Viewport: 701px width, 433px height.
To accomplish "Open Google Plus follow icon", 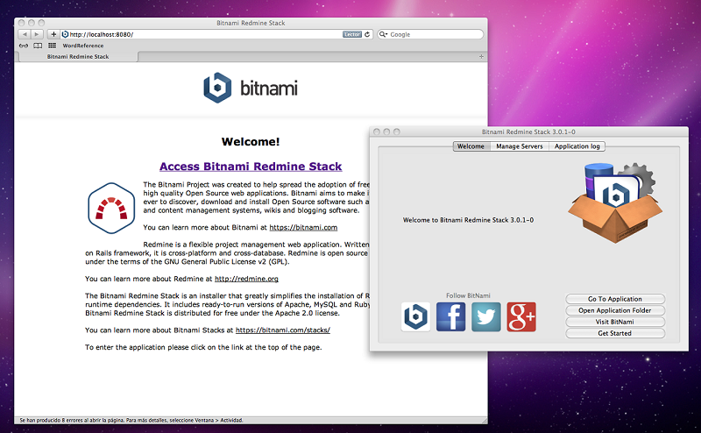I will pos(521,316).
